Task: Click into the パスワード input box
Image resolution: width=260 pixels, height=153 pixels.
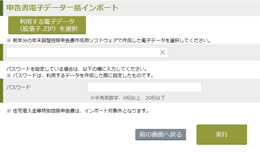Action: click(x=144, y=87)
